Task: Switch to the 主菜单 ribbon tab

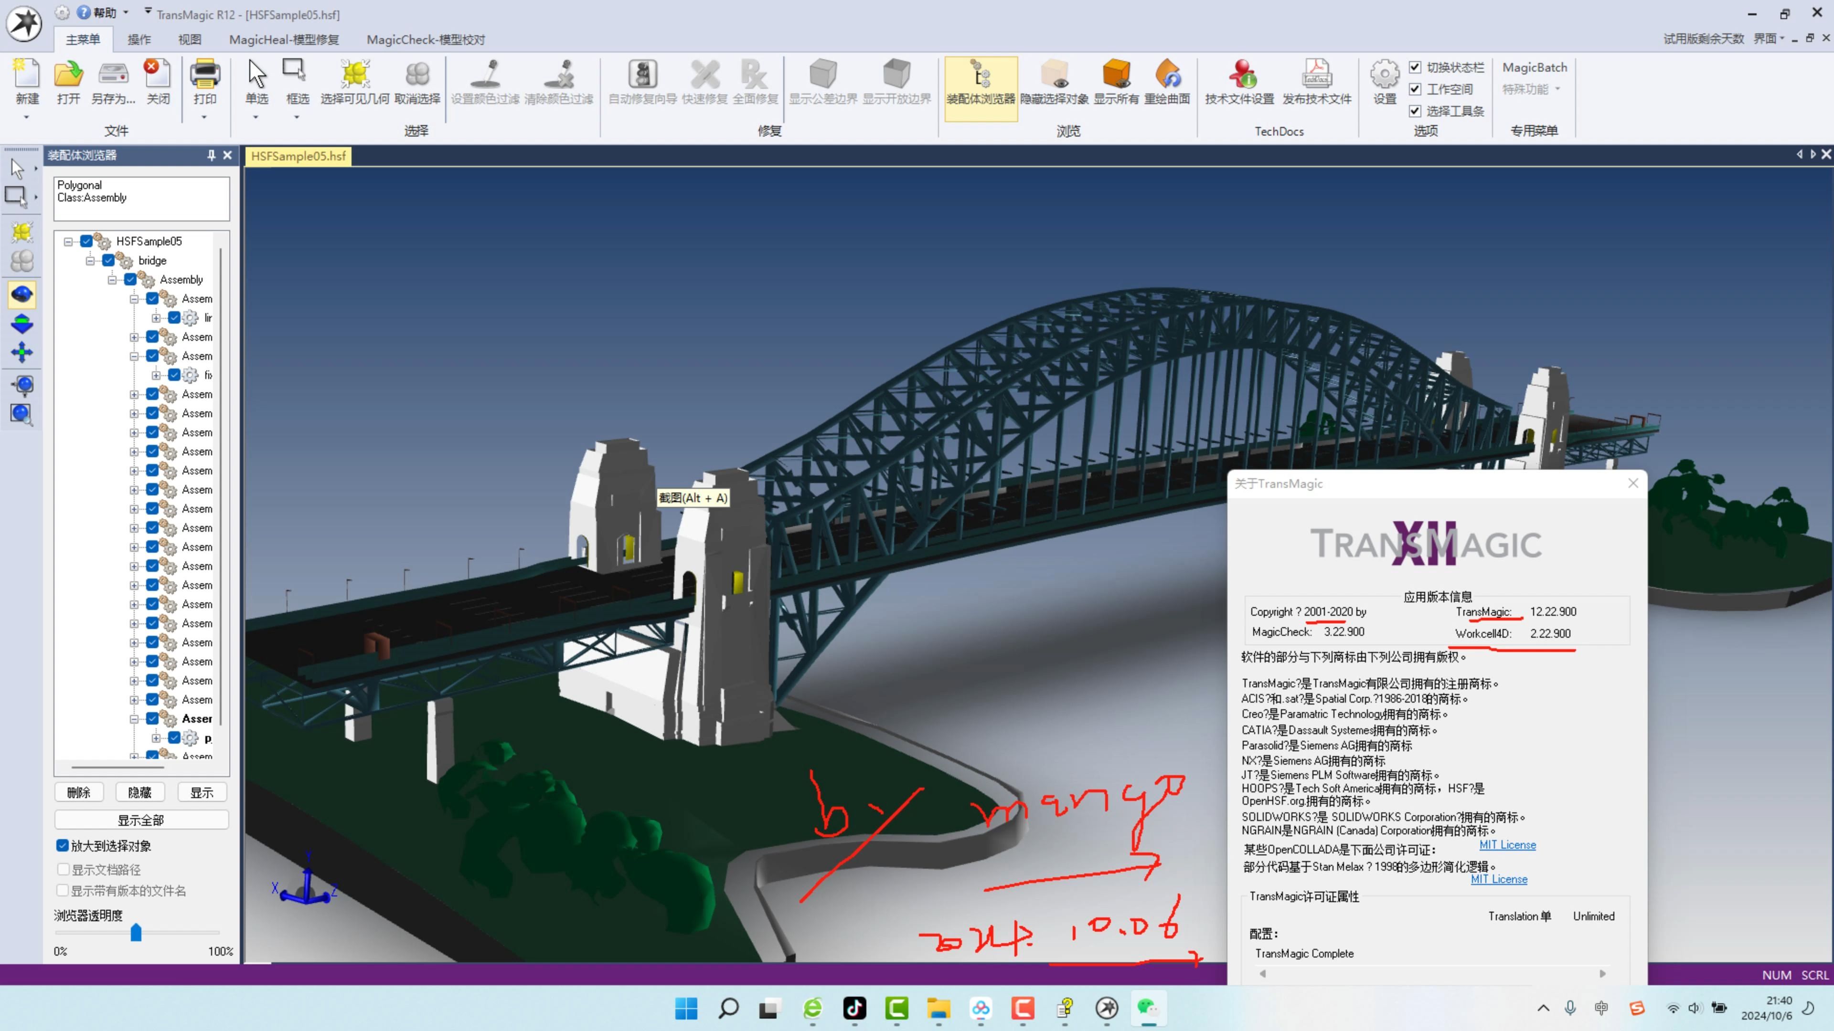Action: (83, 39)
